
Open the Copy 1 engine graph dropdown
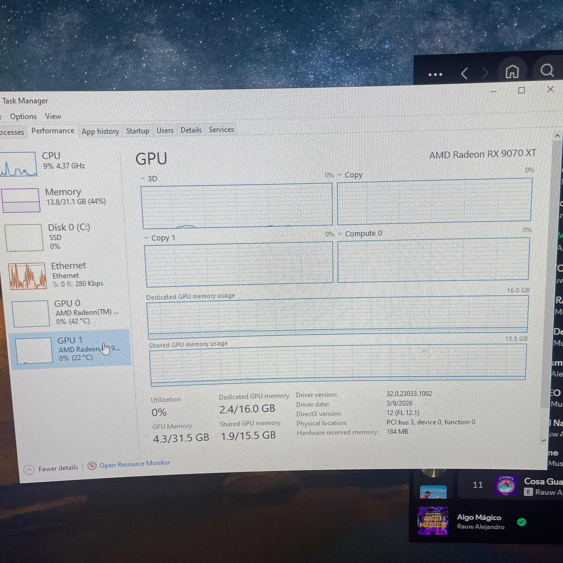(x=146, y=238)
